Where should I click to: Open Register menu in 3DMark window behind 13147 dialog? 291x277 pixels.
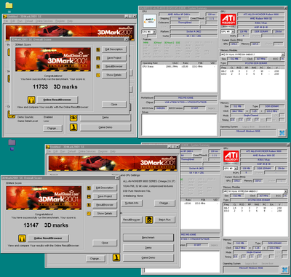tap(103, 151)
